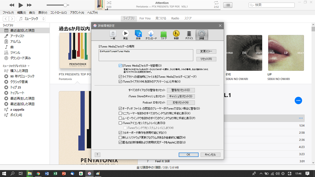The height and width of the screenshot is (177, 315).
Task: Open the 一般 (General) preferences tab
Action: click(x=113, y=35)
